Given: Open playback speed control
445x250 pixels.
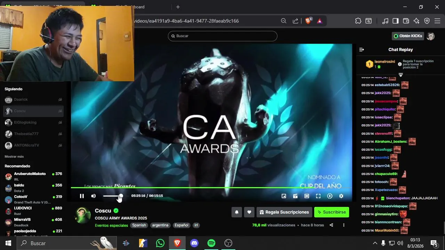Looking at the screenshot, I should [330, 196].
